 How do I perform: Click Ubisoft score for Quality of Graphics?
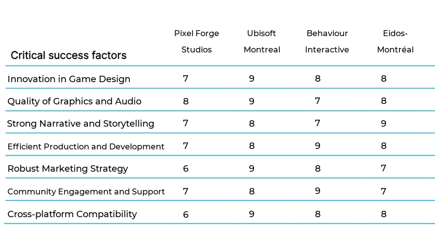coord(251,101)
